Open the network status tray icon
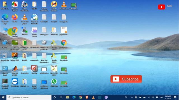Screen dimensions: 179x100 (x=149, y=97)
